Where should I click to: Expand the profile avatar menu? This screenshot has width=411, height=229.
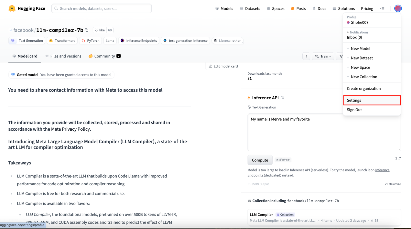[x=398, y=8]
